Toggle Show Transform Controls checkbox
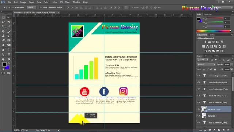 click(x=41, y=7)
